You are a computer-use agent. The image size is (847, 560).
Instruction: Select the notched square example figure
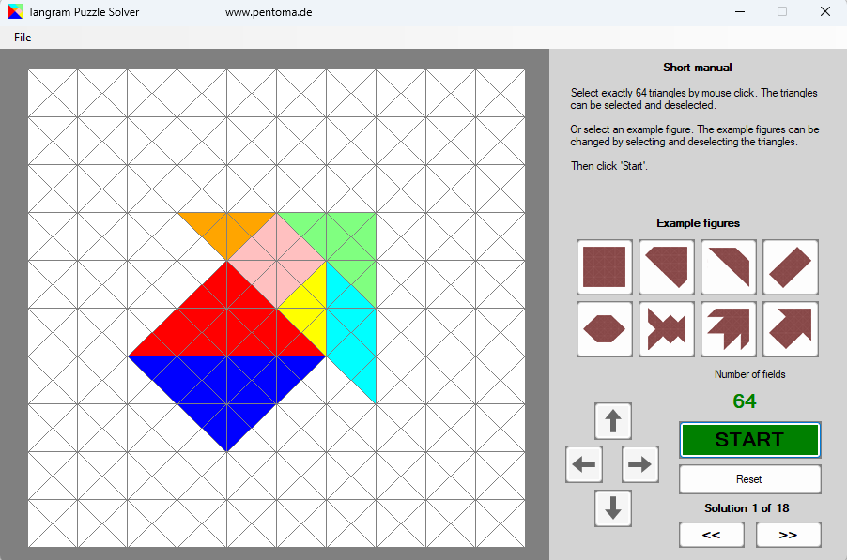[666, 267]
